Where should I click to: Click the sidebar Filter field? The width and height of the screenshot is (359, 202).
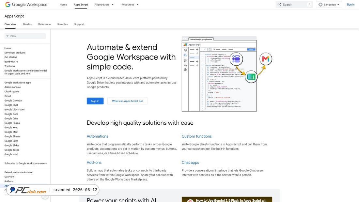click(x=25, y=36)
